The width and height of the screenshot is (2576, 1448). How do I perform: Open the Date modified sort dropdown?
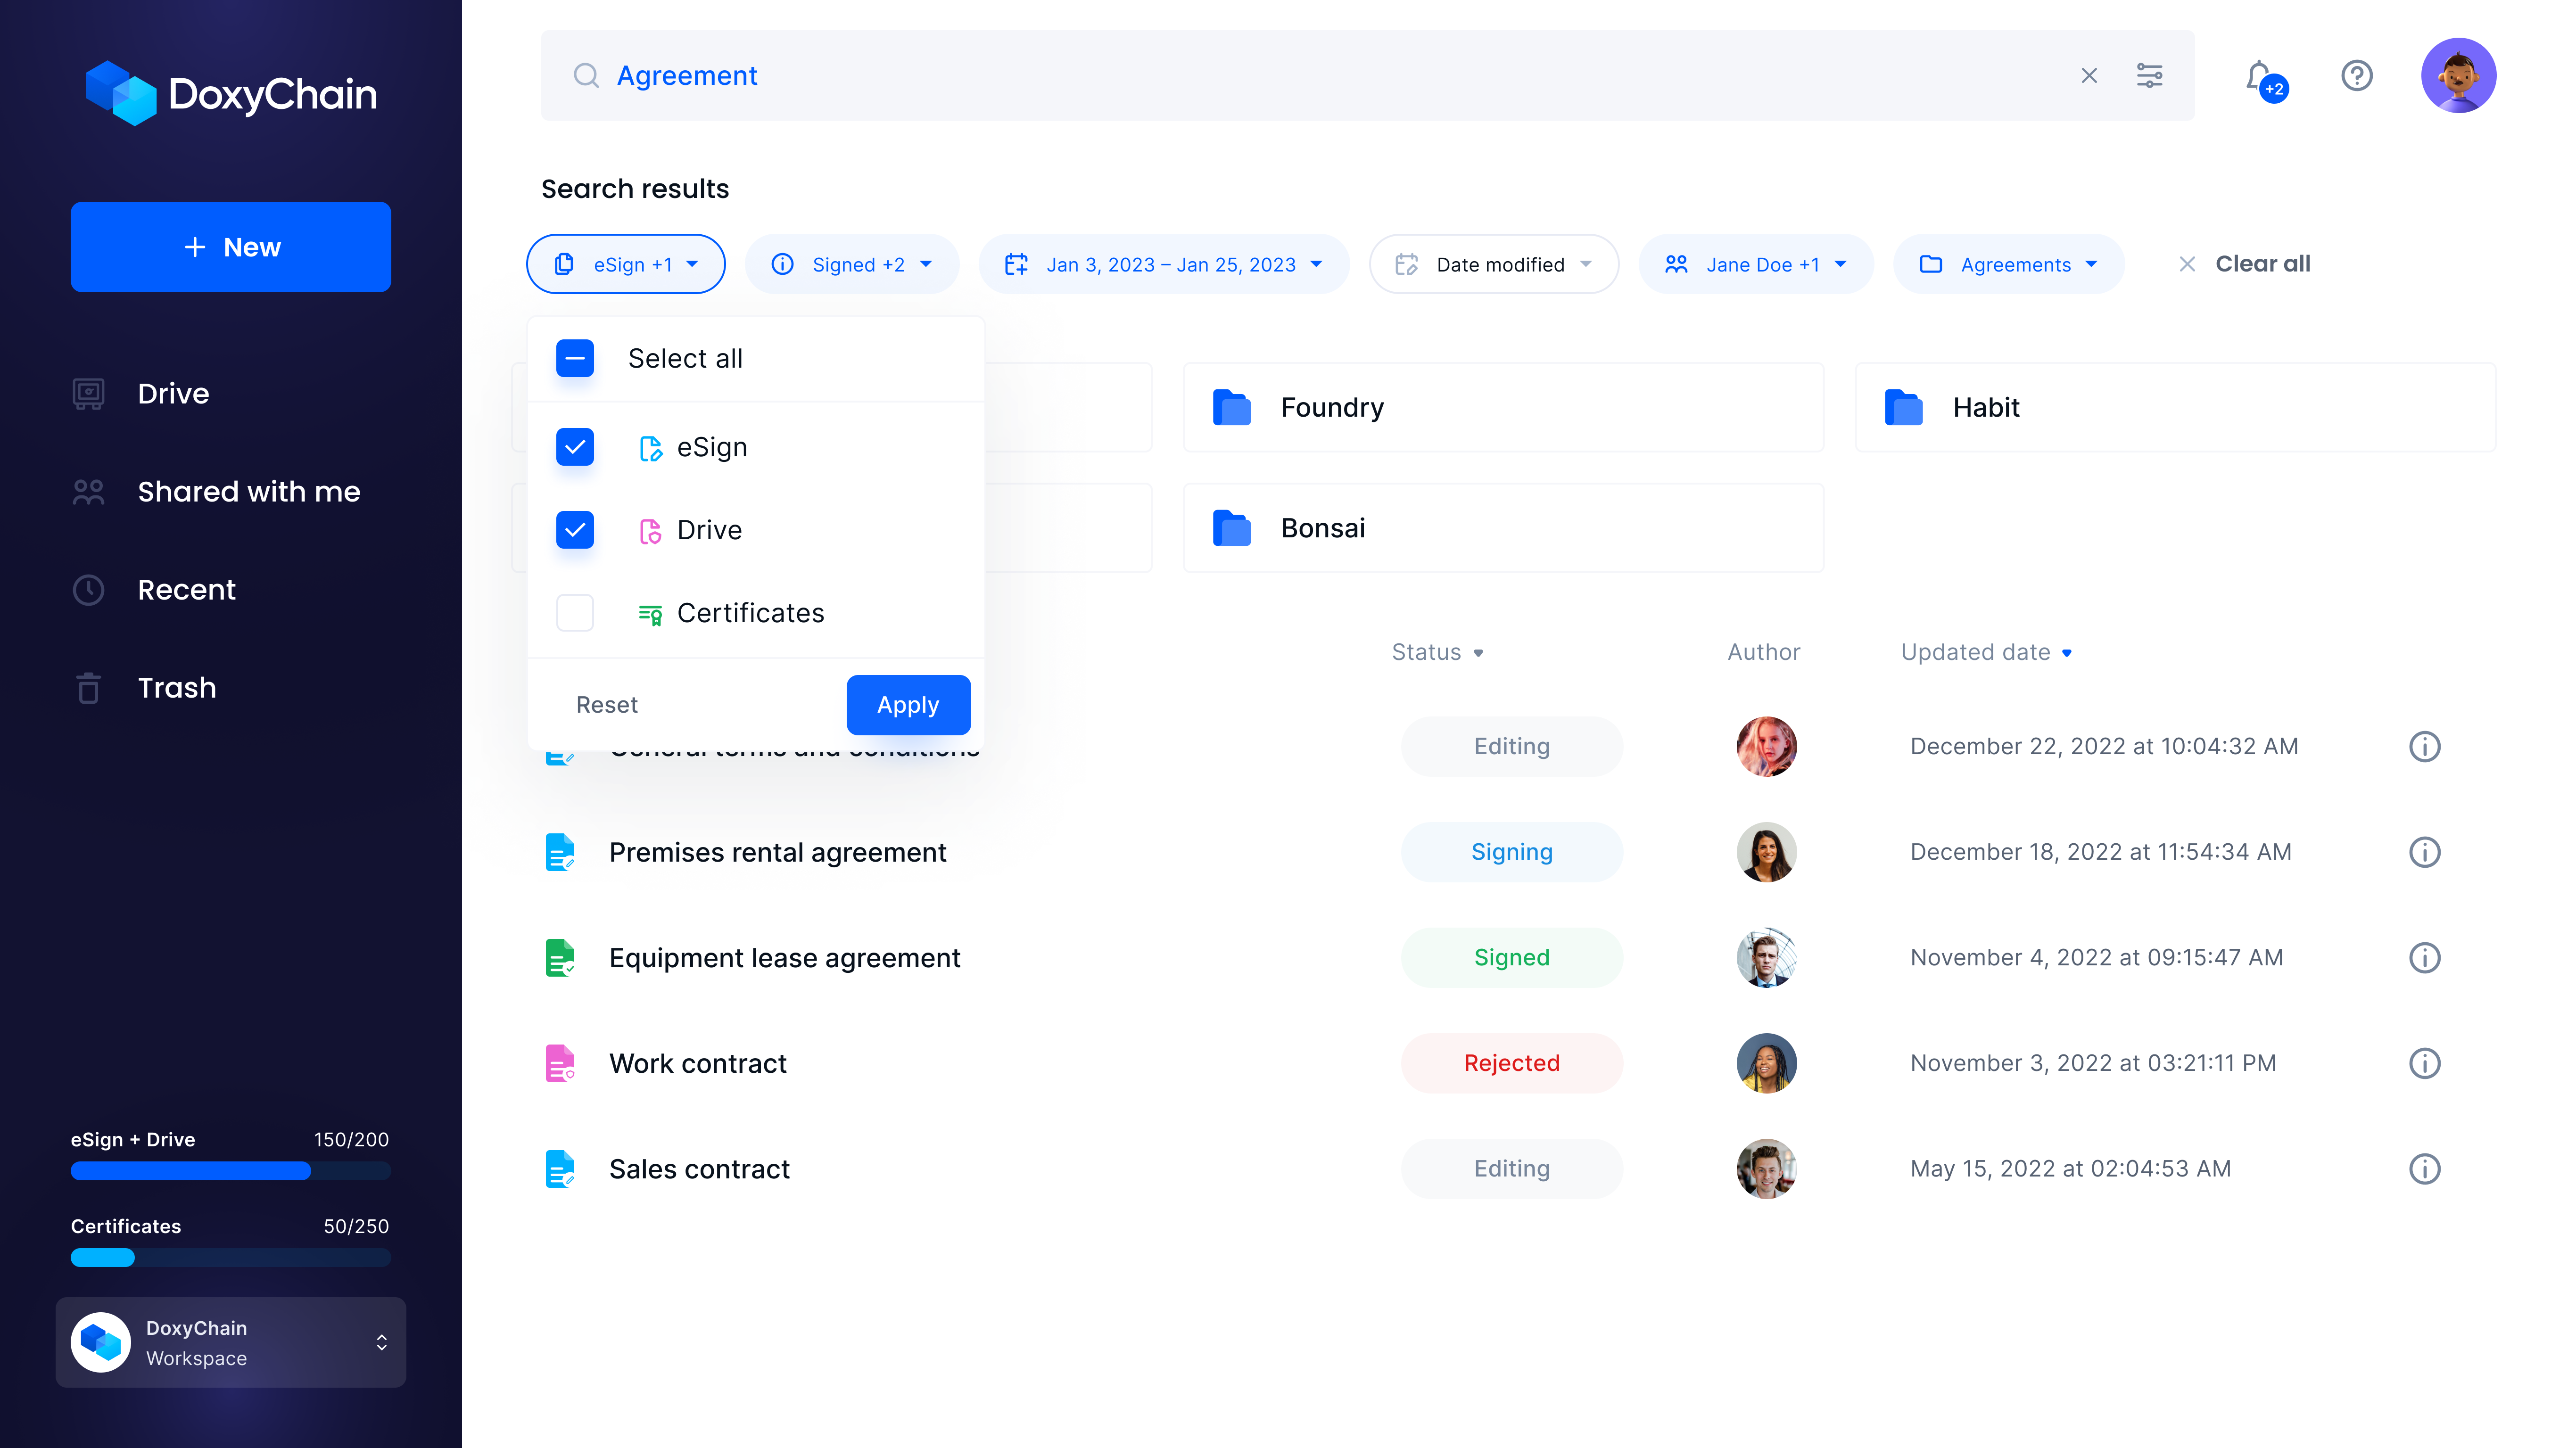click(1493, 264)
